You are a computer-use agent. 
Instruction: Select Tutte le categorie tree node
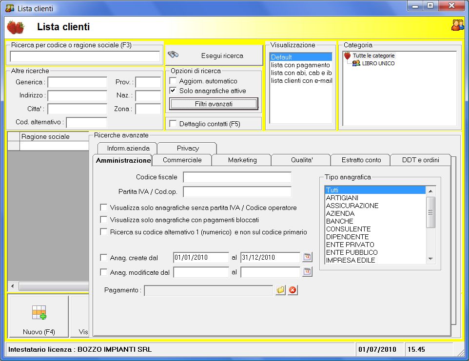(373, 56)
